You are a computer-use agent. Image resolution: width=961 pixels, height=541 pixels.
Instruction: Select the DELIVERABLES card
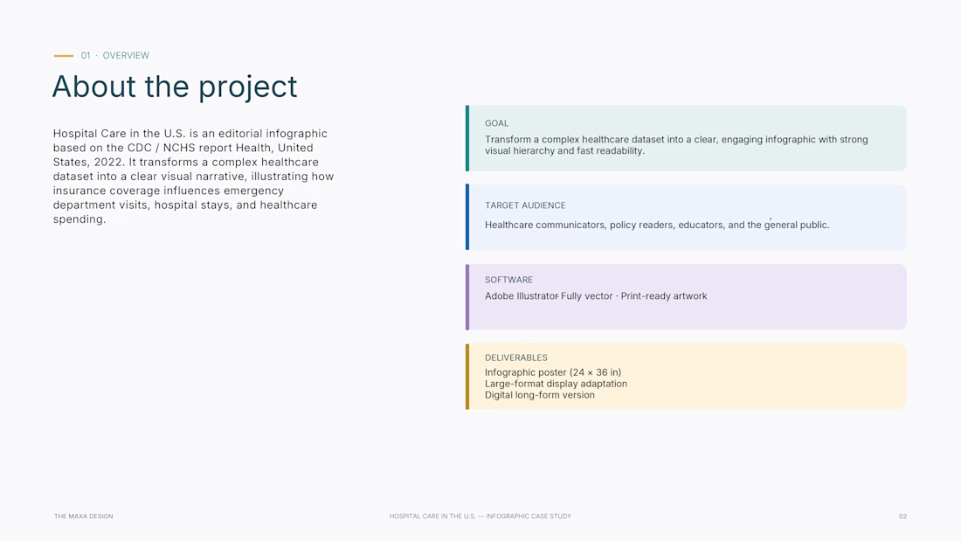pyautogui.click(x=686, y=376)
